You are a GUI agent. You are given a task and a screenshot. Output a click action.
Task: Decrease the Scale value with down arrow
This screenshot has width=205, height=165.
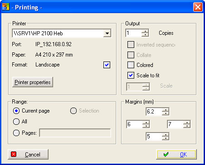146,89
